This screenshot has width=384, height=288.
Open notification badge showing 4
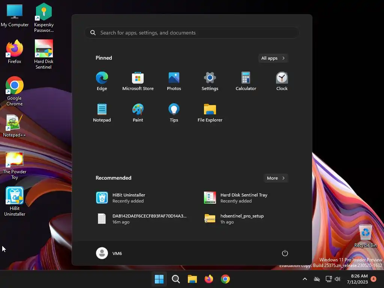[373, 279]
